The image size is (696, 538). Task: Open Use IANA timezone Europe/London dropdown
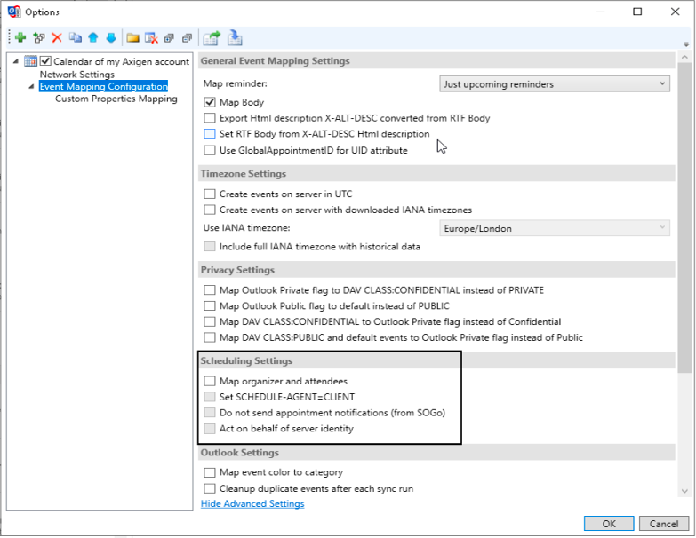pyautogui.click(x=555, y=228)
